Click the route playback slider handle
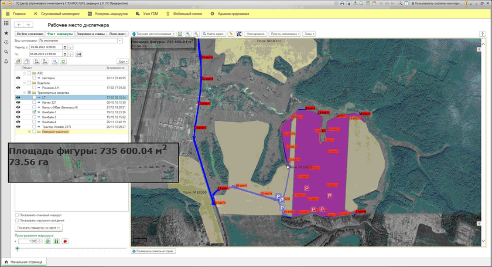492x267 pixels. [x=17, y=249]
